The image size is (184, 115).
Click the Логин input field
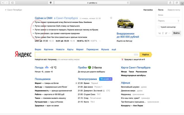[169, 15]
